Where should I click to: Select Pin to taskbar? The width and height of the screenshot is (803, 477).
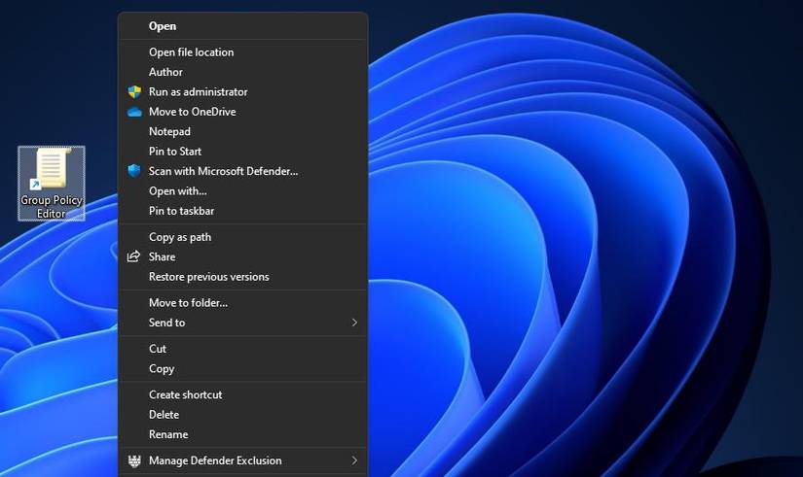click(x=181, y=211)
